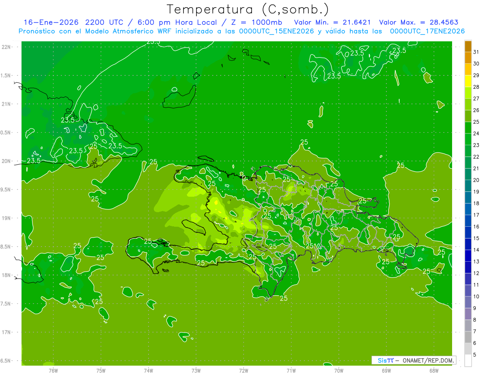
Task: Click the color-scale segment between 26 and 27
Action: click(x=468, y=105)
